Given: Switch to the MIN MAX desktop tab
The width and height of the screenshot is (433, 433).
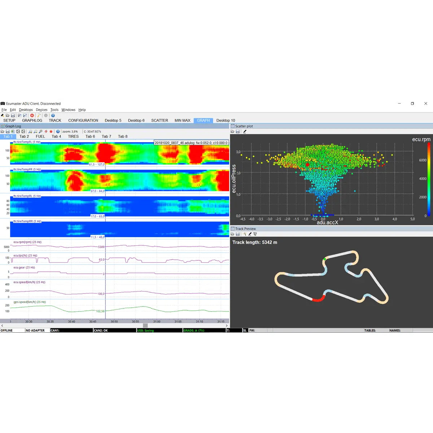Looking at the screenshot, I should pos(182,121).
